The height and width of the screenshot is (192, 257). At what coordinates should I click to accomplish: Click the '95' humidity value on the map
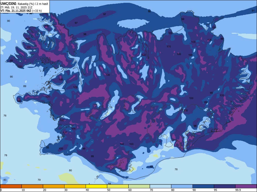[48, 148]
